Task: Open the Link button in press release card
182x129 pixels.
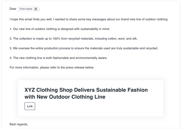Action: [30, 106]
